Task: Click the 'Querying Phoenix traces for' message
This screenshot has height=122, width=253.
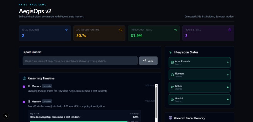Action: (67, 91)
